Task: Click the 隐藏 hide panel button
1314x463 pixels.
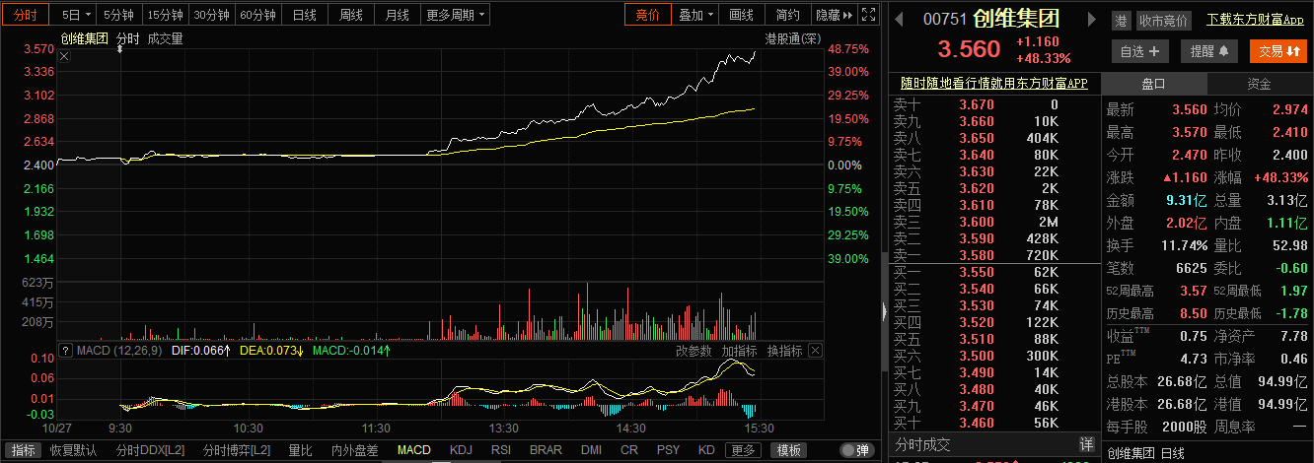Action: click(x=834, y=15)
